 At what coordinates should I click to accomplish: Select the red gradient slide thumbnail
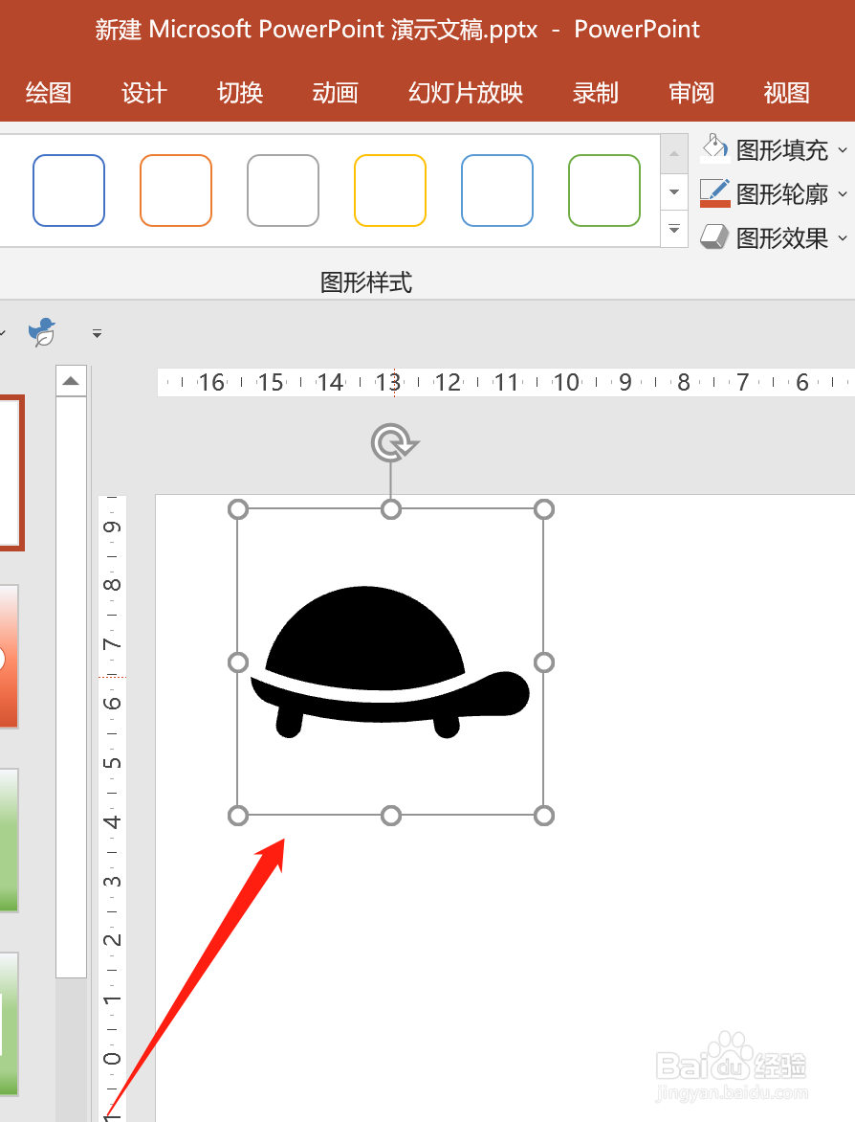[9, 656]
